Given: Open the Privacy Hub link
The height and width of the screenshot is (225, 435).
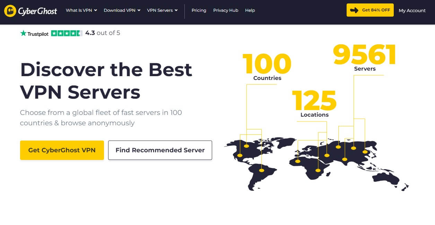Looking at the screenshot, I should pyautogui.click(x=226, y=10).
